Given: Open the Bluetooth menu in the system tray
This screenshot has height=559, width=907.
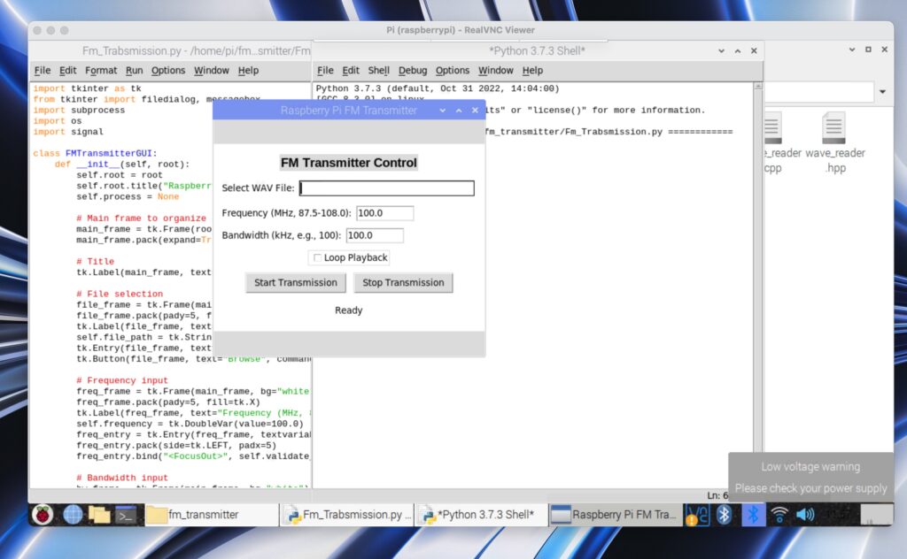Looking at the screenshot, I should pyautogui.click(x=753, y=514).
